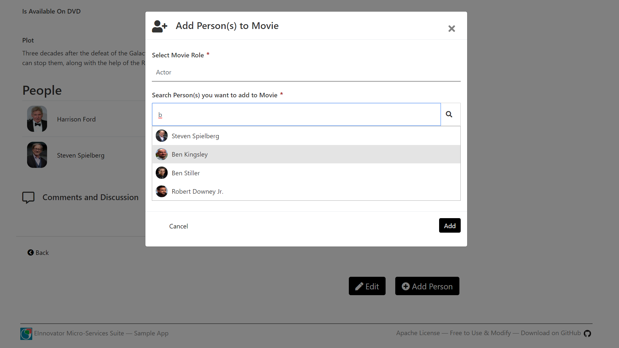Open Steven Spielberg name in People list
This screenshot has width=619, height=348.
point(81,155)
